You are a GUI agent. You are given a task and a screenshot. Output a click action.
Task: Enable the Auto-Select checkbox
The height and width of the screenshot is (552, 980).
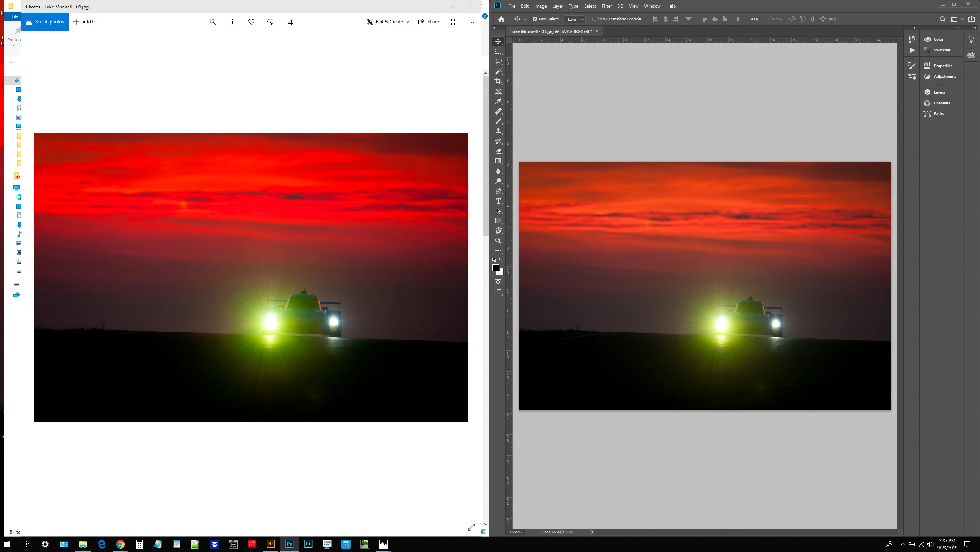[x=535, y=19]
